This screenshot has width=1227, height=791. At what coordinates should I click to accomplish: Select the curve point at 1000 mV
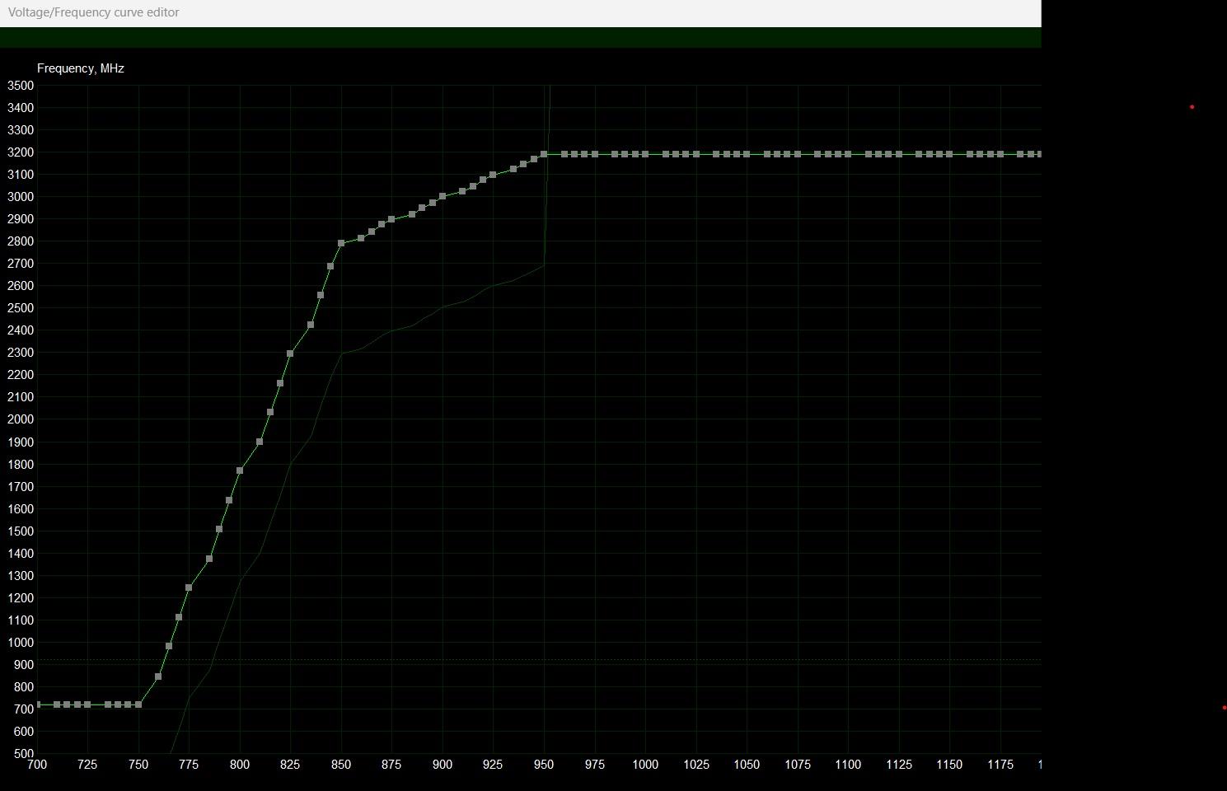point(645,155)
